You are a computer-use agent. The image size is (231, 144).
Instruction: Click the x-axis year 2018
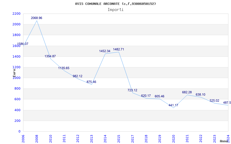(x=146, y=139)
